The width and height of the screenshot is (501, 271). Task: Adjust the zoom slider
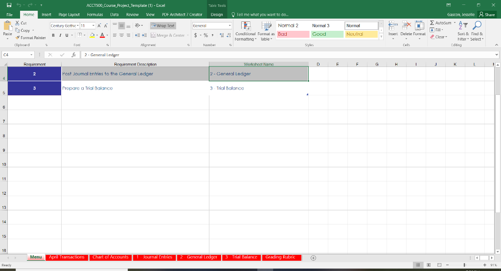[x=464, y=265]
